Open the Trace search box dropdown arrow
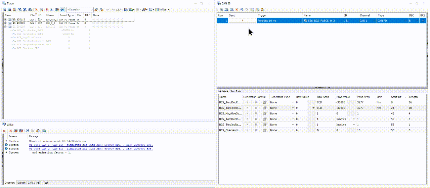 click(x=91, y=9)
